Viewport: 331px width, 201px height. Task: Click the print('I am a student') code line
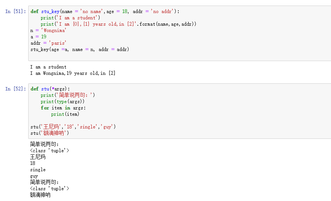[71, 18]
